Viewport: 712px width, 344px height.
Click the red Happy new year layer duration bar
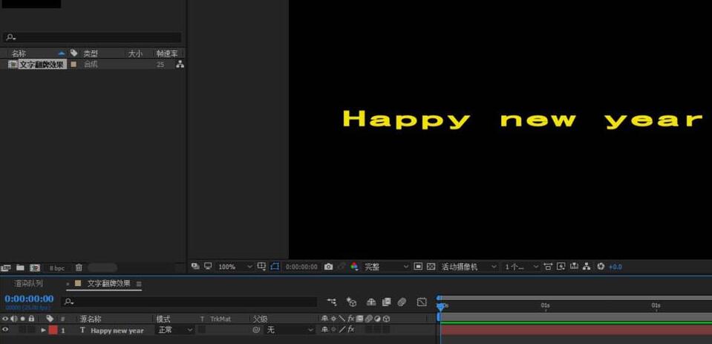pos(576,331)
